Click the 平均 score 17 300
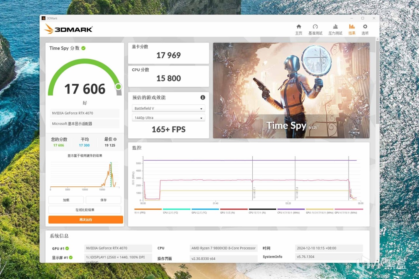The width and height of the screenshot is (419, 279). 84,145
